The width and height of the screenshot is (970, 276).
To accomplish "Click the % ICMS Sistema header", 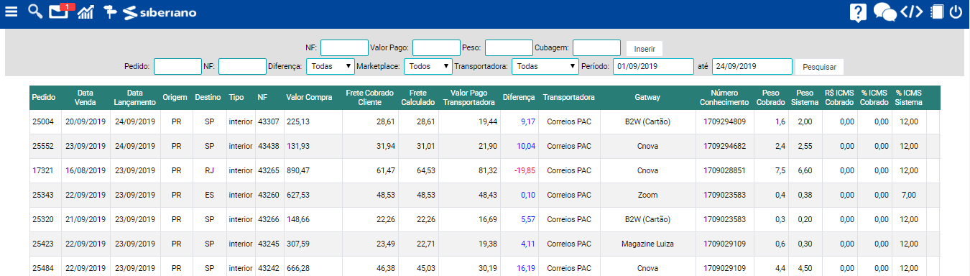I will (909, 97).
